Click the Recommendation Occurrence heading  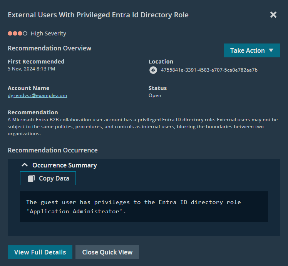53,150
